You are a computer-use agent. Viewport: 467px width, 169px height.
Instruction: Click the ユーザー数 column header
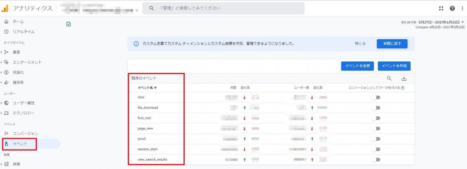pos(302,88)
